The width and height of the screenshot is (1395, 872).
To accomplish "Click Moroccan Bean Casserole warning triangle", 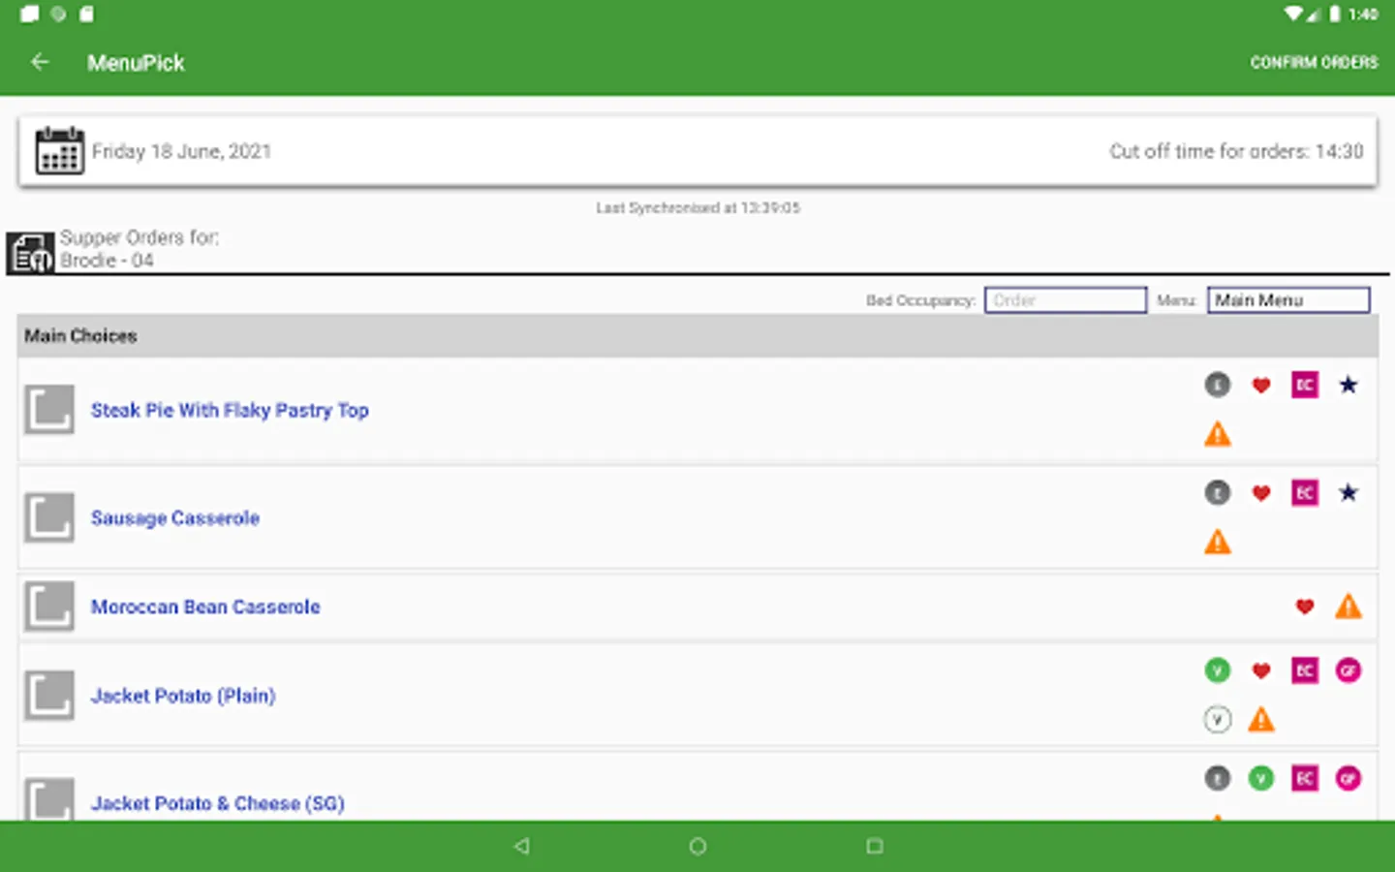I will (x=1348, y=607).
